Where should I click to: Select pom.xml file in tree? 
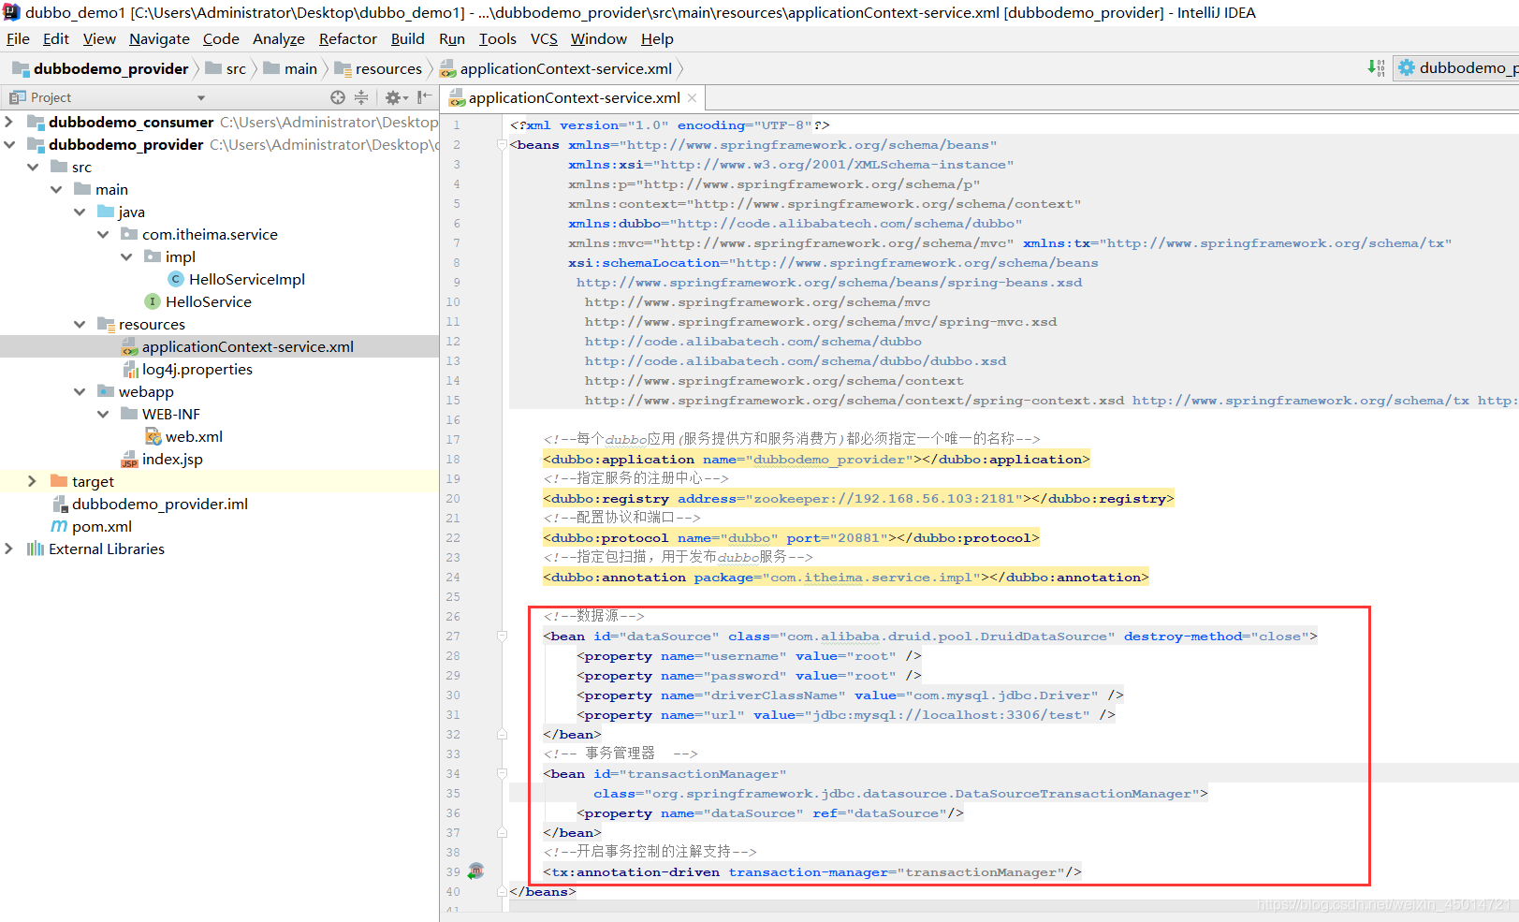[x=102, y=526]
